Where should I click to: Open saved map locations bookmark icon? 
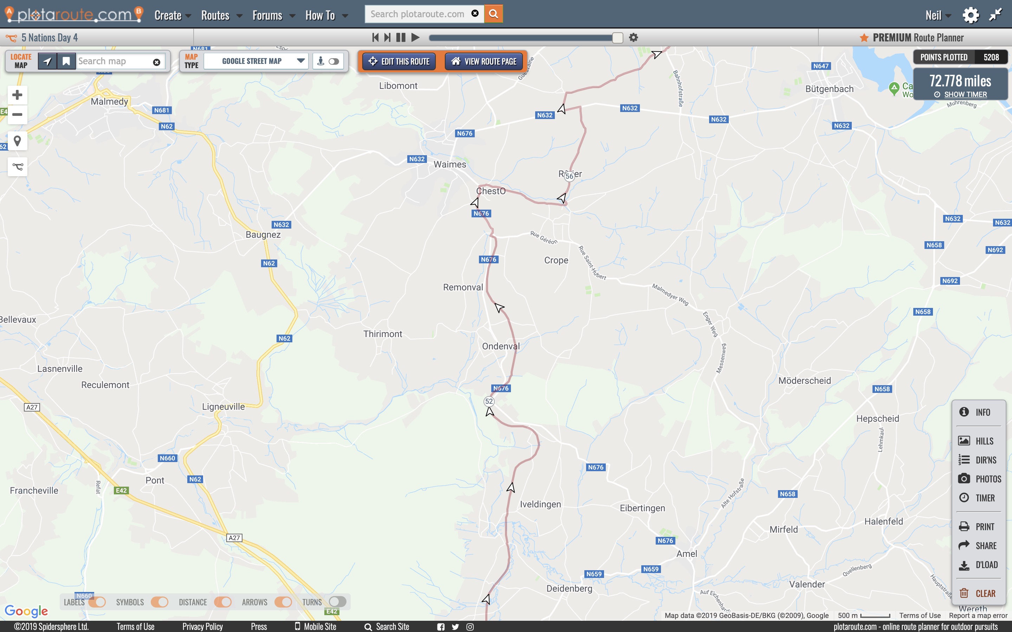[66, 61]
